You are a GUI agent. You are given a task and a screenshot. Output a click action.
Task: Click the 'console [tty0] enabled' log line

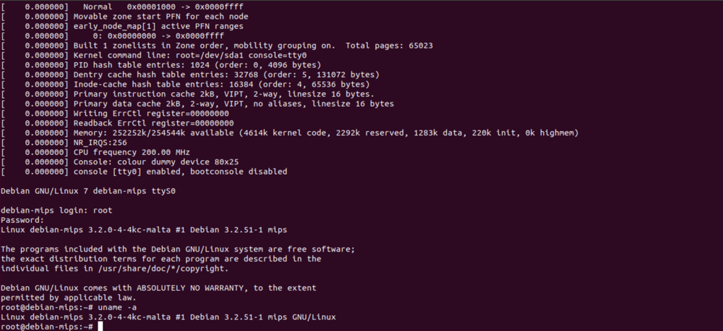145,172
